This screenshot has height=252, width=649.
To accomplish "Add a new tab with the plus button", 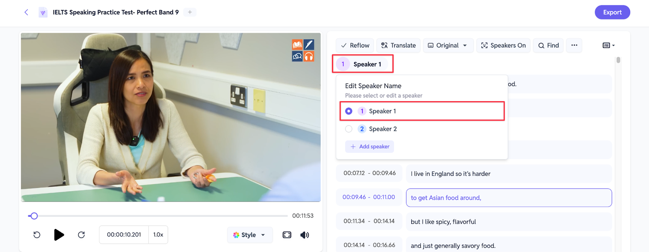I will tap(190, 12).
